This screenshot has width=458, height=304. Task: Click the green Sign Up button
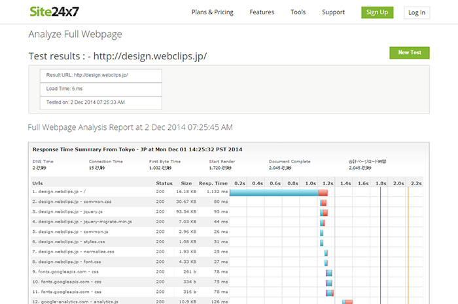coord(377,12)
